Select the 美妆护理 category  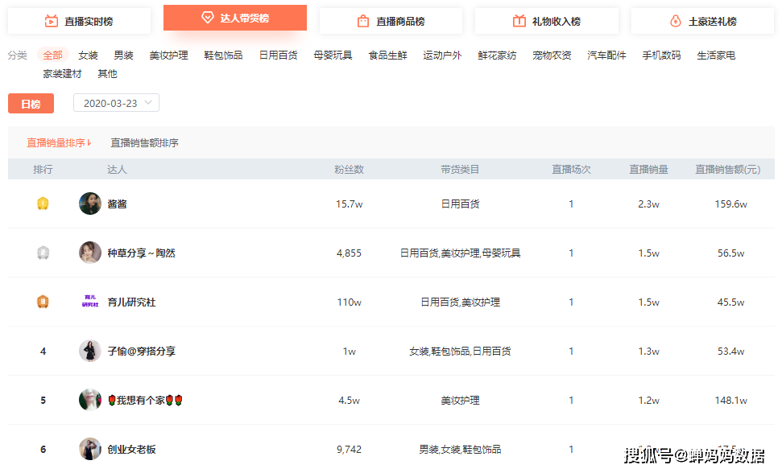168,55
